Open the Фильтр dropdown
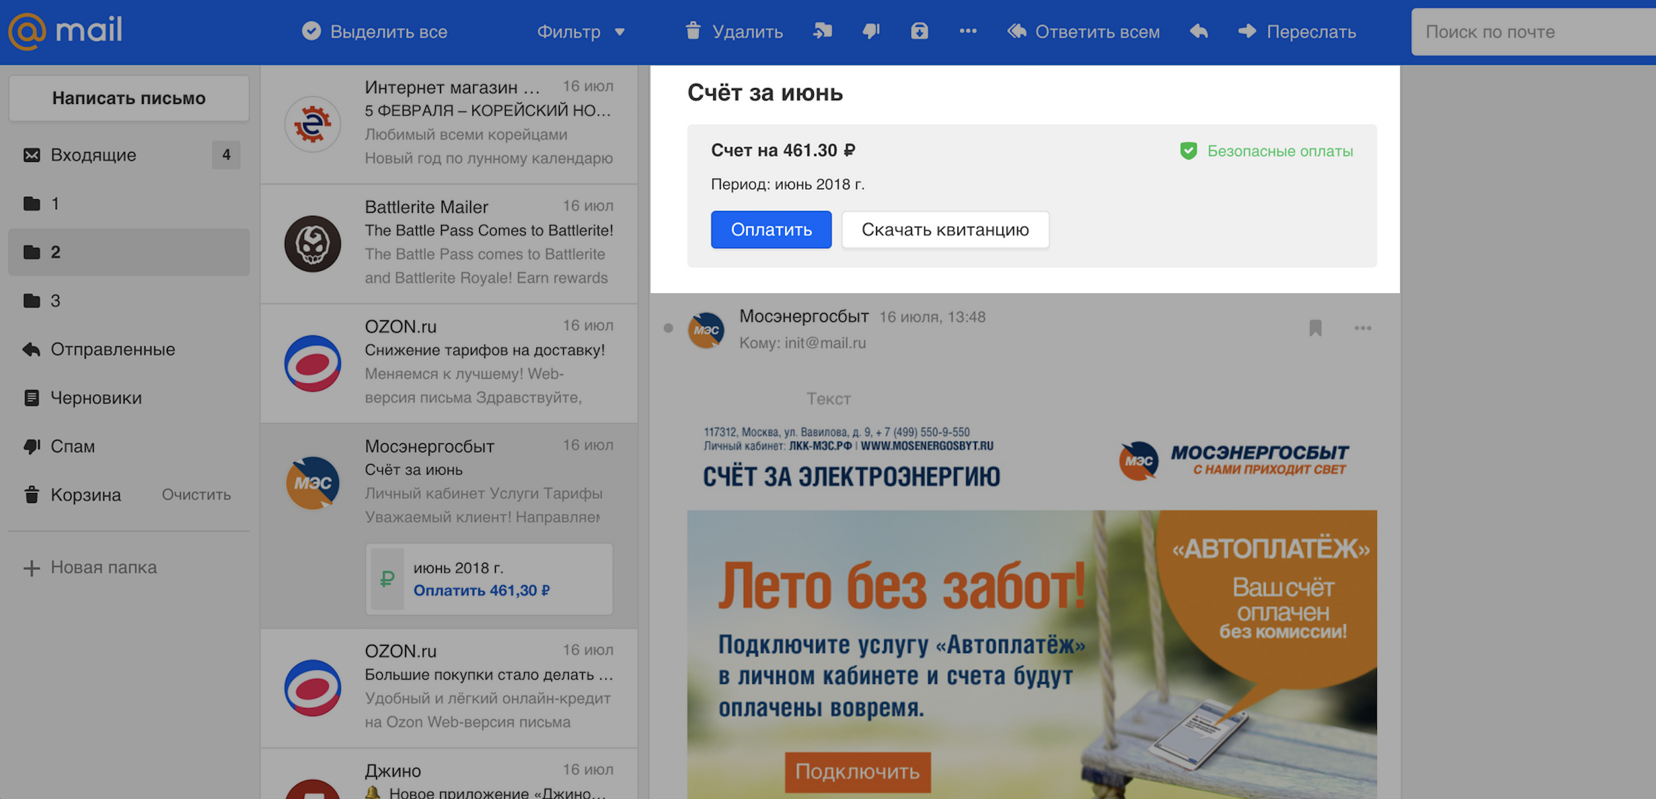 [x=581, y=31]
